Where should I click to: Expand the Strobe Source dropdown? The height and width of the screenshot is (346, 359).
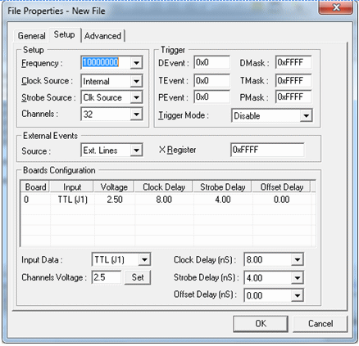pos(136,97)
